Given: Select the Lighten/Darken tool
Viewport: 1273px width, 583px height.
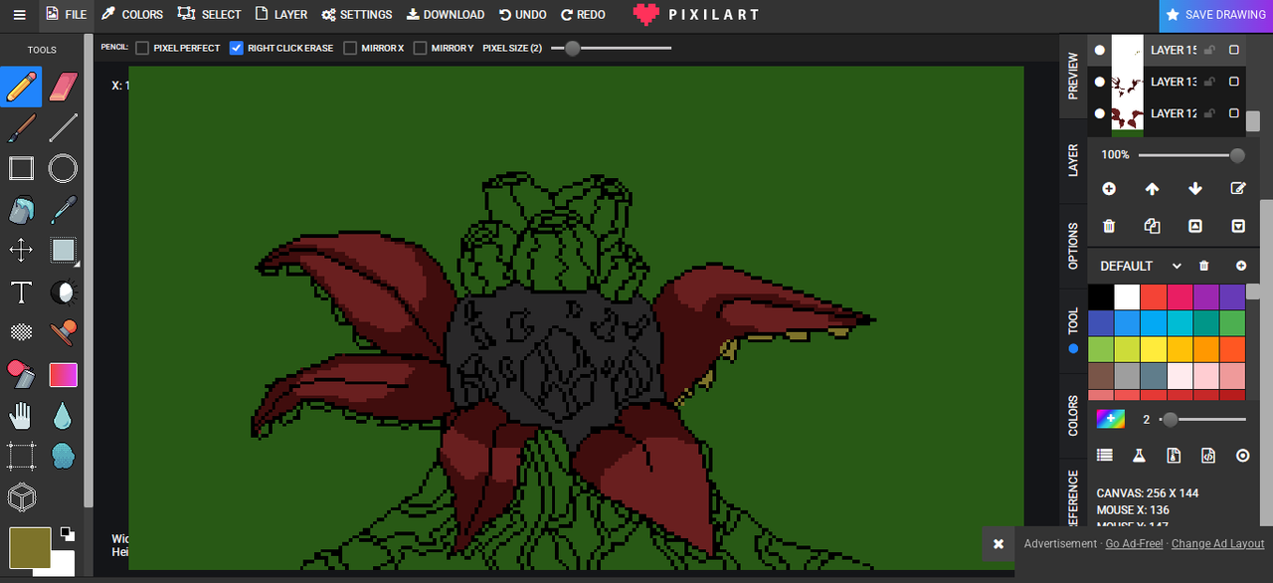Looking at the screenshot, I should (63, 292).
